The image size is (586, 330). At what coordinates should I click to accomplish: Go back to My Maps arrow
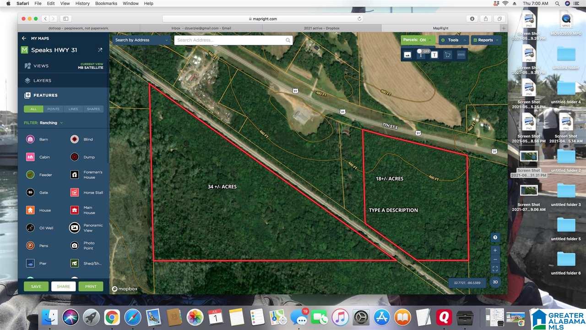point(24,38)
